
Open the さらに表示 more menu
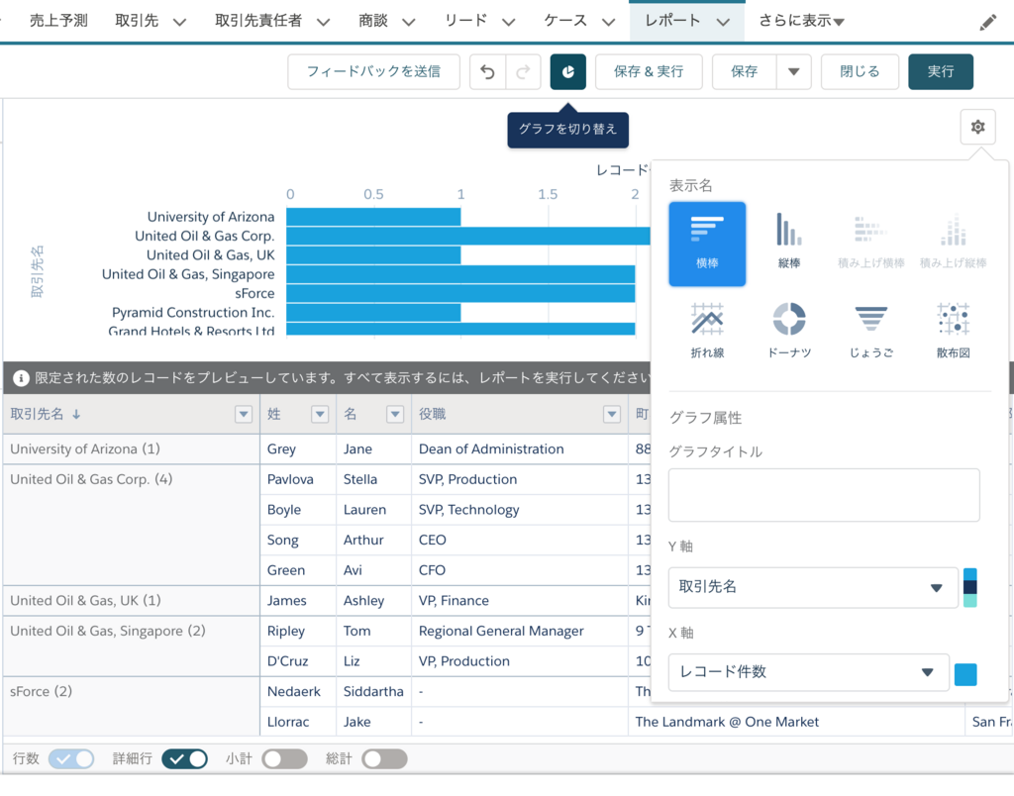pyautogui.click(x=801, y=21)
